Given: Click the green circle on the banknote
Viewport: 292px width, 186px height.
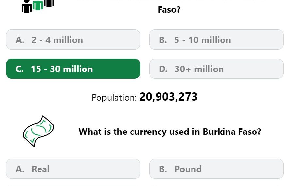Looking at the screenshot, I should tap(39, 130).
